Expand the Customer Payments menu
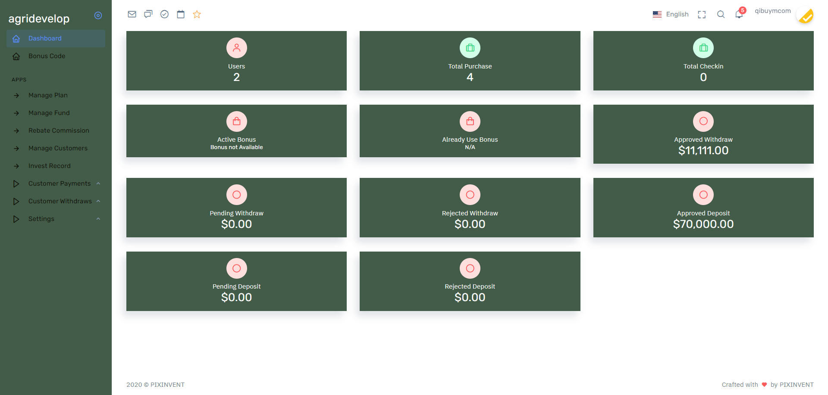The image size is (828, 395). (60, 184)
